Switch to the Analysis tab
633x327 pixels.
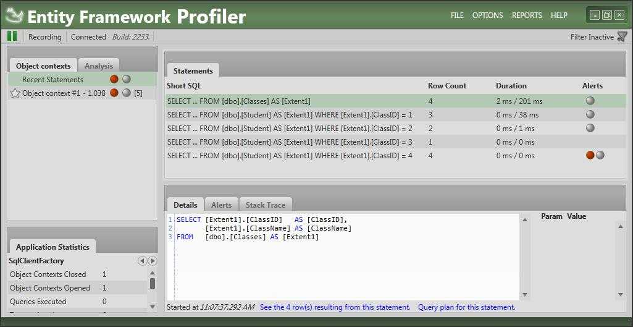point(99,66)
